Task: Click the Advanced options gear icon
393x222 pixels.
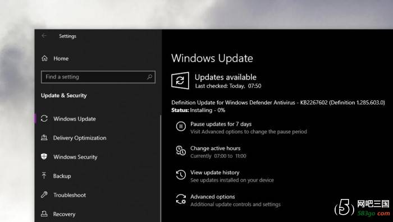Action: point(181,199)
